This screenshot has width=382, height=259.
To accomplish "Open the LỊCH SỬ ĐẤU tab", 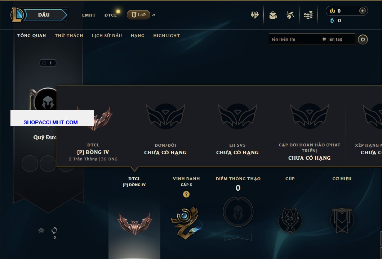I will click(107, 36).
